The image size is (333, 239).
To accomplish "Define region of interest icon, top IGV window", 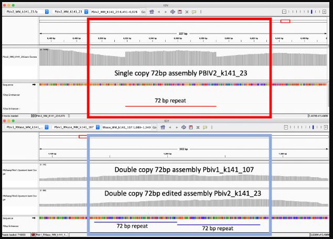I will click(180, 12).
